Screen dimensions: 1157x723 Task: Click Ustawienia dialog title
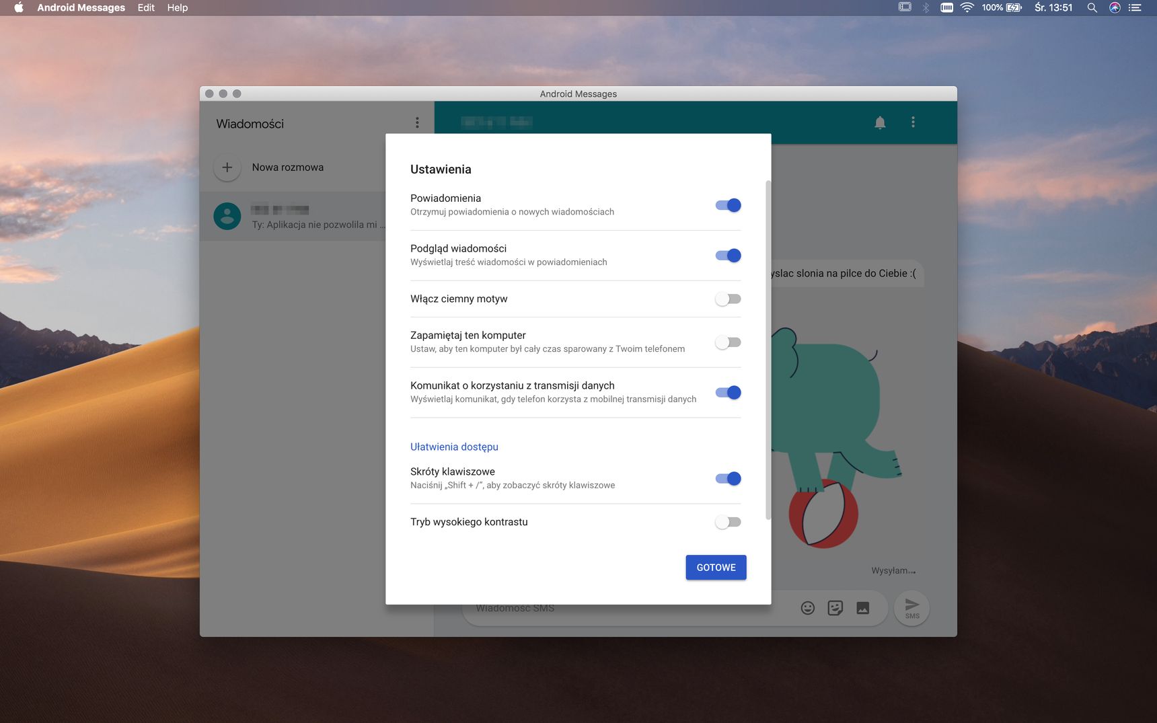click(x=441, y=169)
